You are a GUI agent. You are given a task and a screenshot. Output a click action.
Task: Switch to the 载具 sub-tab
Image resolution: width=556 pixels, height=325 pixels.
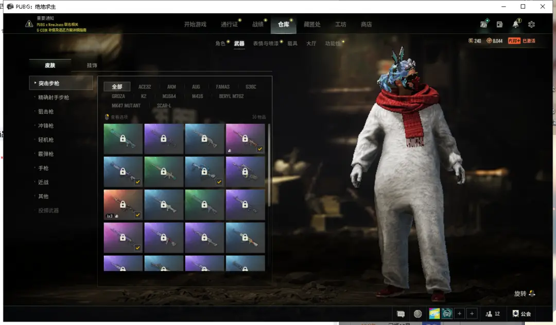[x=292, y=44]
